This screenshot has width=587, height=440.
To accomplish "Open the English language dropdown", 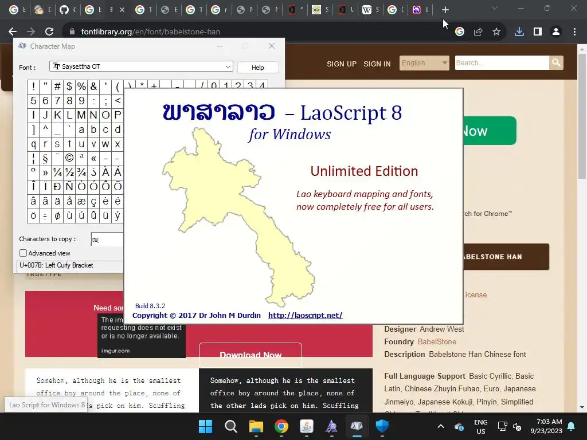I will click(x=424, y=63).
